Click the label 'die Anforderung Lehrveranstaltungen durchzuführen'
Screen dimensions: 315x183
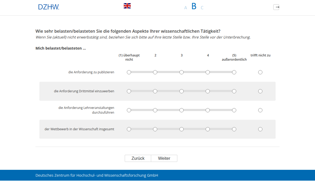(x=86, y=110)
